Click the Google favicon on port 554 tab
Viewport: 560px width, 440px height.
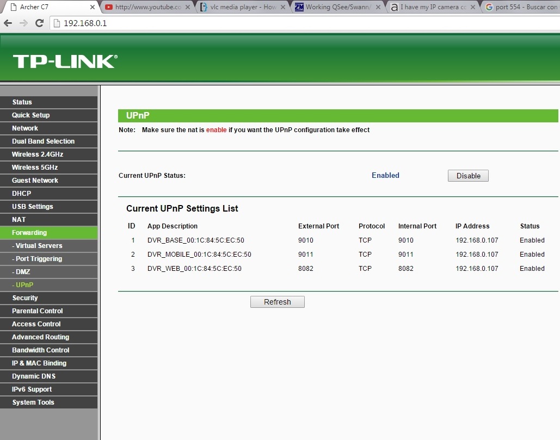(x=489, y=7)
